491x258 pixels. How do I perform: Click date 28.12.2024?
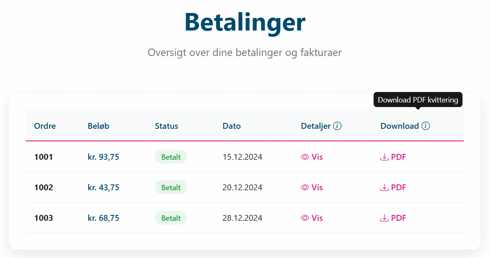pyautogui.click(x=242, y=218)
